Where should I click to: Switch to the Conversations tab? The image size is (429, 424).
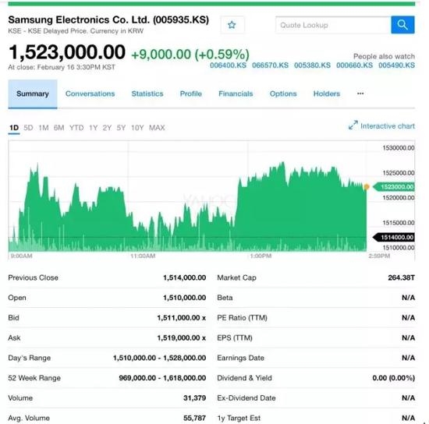tap(90, 94)
